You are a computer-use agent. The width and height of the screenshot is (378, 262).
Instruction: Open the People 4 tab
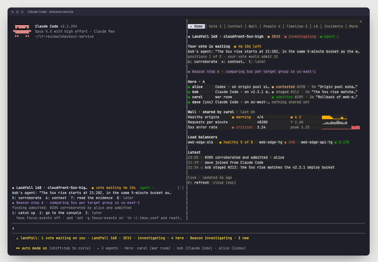click(272, 26)
